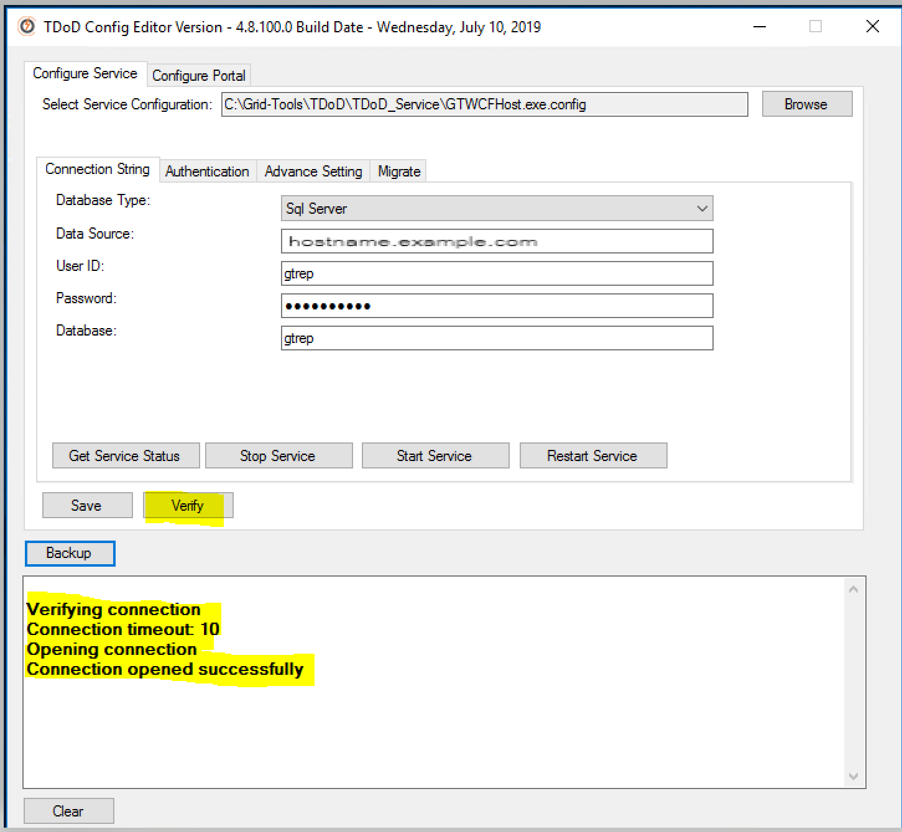Screen dimensions: 902x832
Task: Save the connection configuration
Action: (87, 506)
